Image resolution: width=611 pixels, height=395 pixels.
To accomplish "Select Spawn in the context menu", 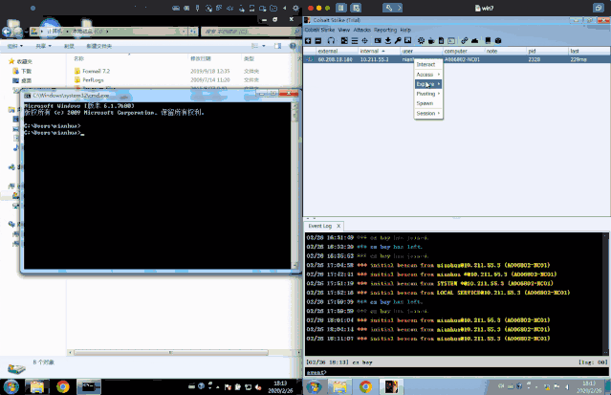I will click(x=425, y=103).
